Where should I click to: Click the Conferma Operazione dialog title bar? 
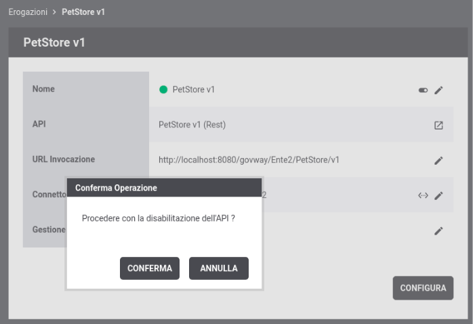tap(164, 188)
